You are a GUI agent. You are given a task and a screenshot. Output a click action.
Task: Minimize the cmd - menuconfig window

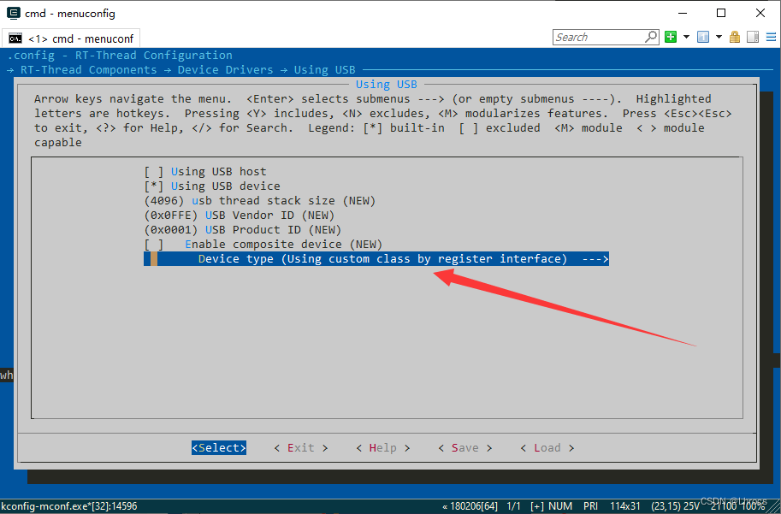[x=683, y=13]
